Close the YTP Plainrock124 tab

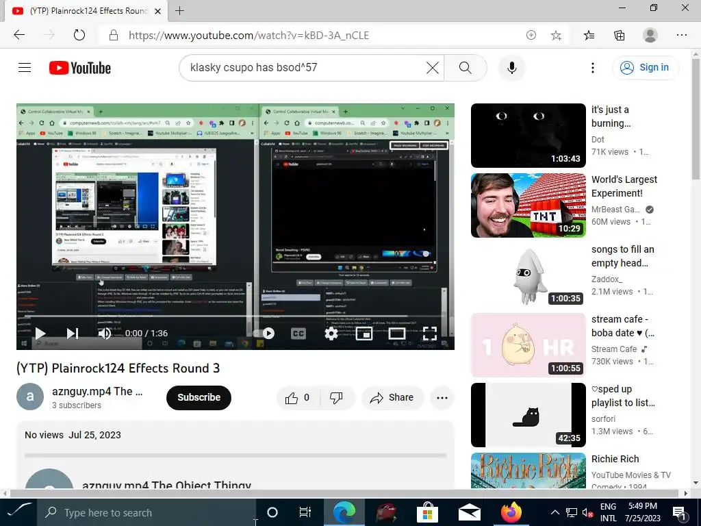pyautogui.click(x=157, y=11)
